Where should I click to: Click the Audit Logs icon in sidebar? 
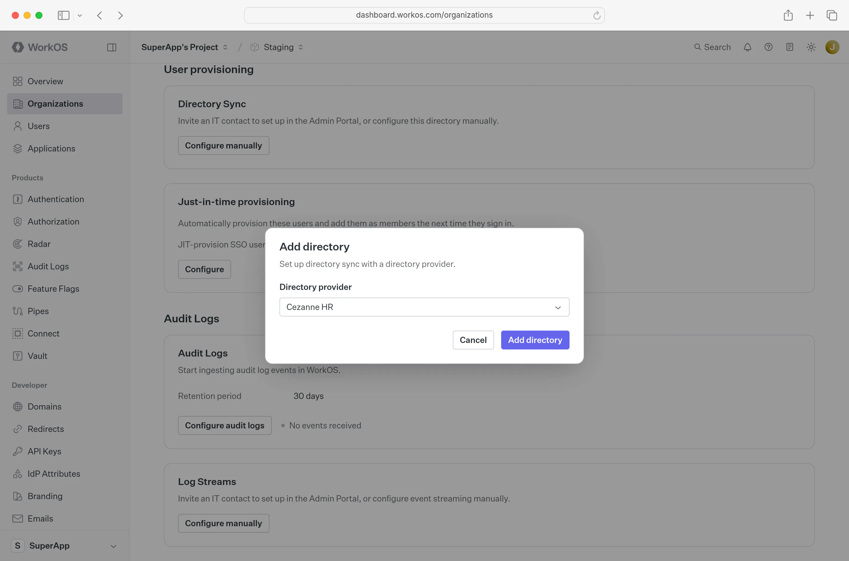pyautogui.click(x=17, y=266)
